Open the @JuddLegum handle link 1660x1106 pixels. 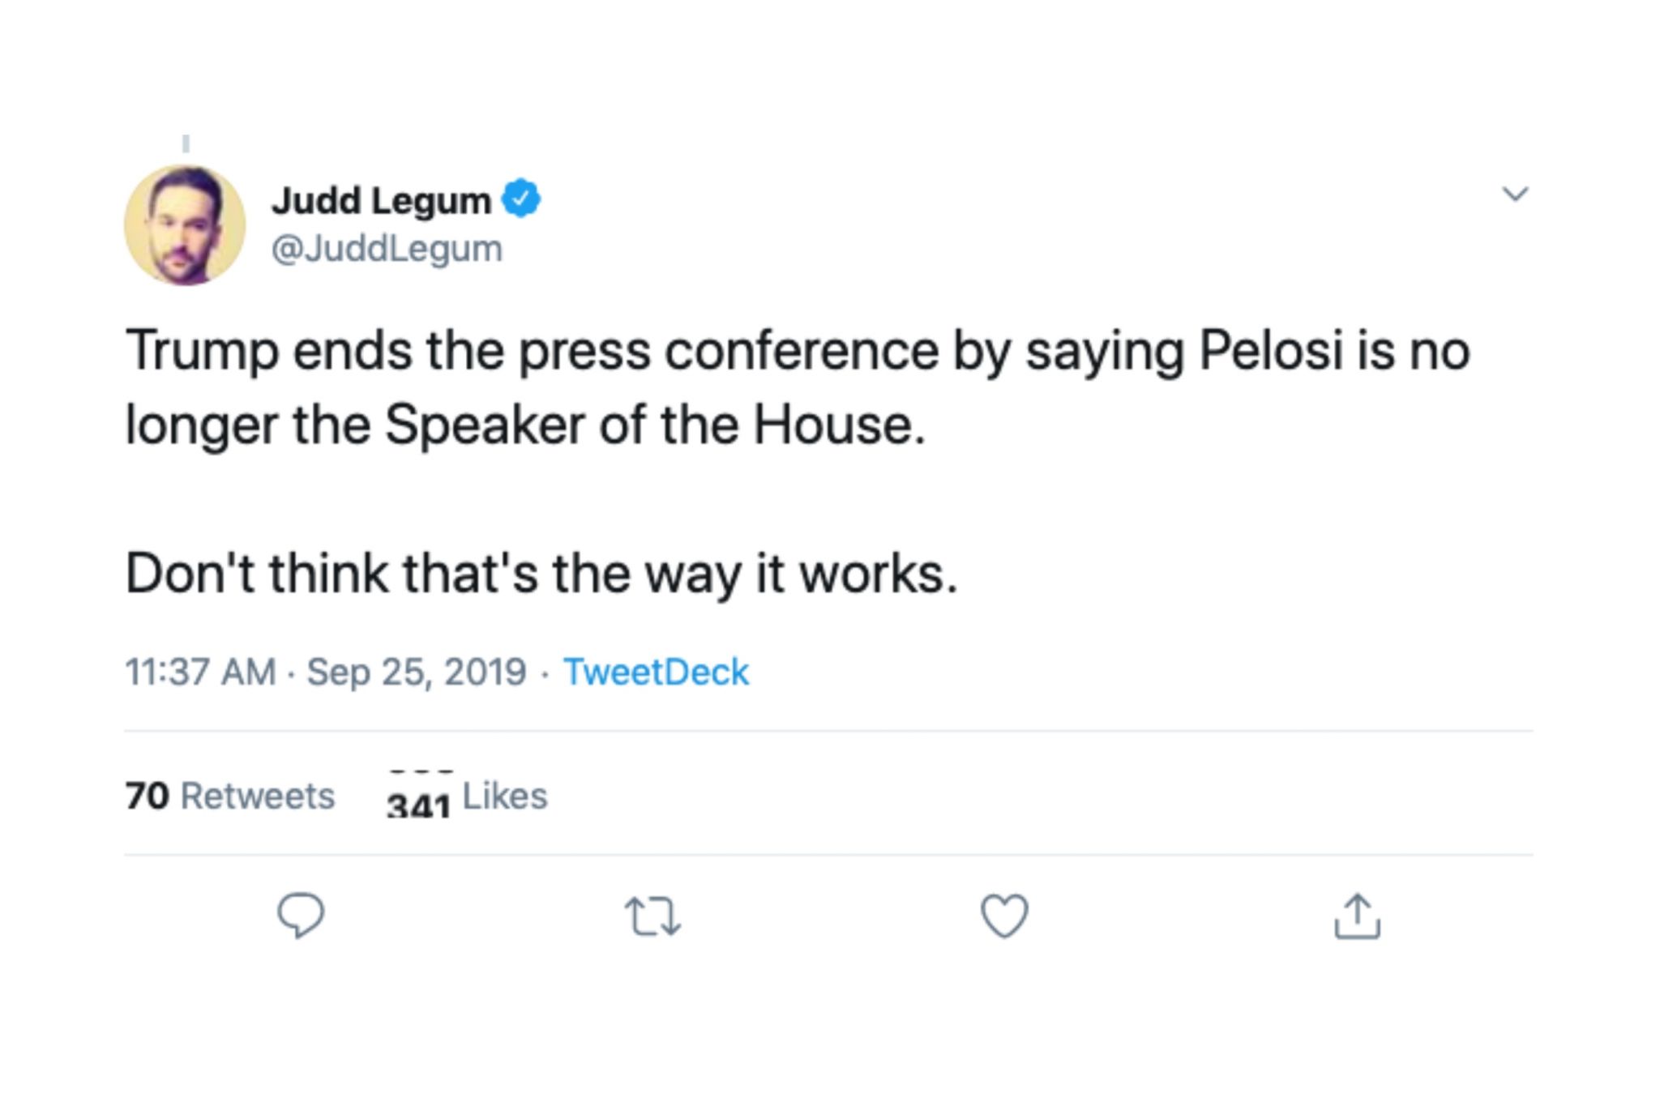pos(387,248)
